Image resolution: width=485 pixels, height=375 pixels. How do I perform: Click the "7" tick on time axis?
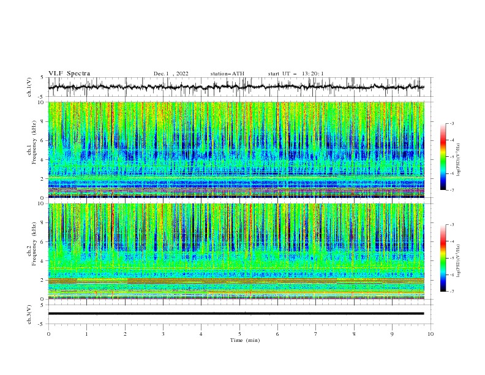pyautogui.click(x=316, y=334)
